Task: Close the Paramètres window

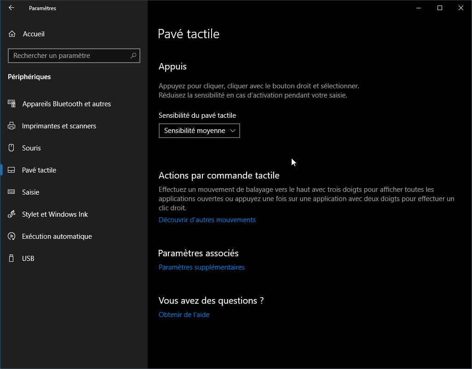Action: [x=461, y=8]
